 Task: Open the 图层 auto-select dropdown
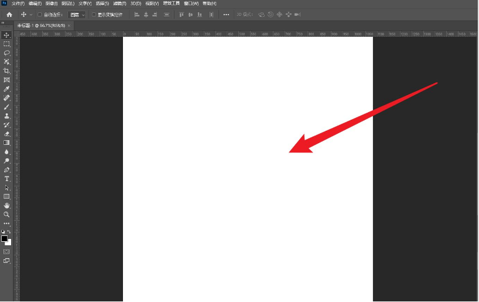click(x=77, y=15)
